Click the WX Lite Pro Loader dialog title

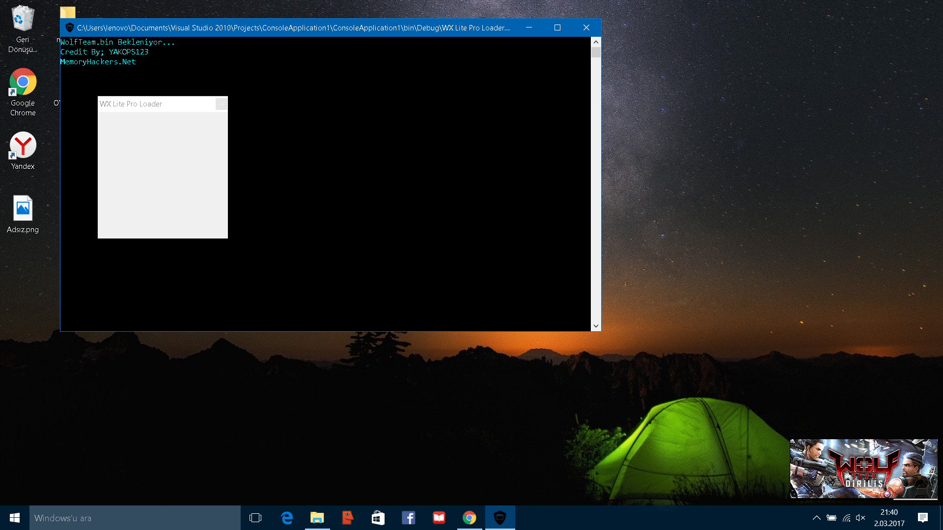pos(131,104)
